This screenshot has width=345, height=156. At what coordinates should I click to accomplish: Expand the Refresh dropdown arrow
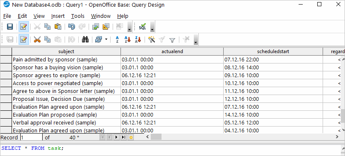106,40
